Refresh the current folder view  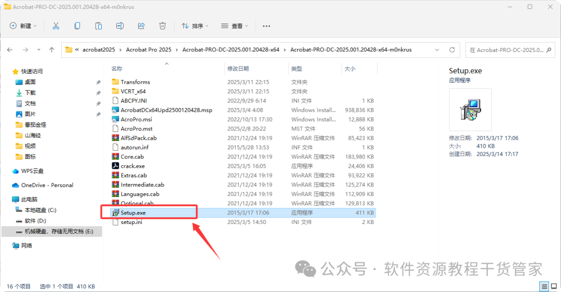point(452,50)
